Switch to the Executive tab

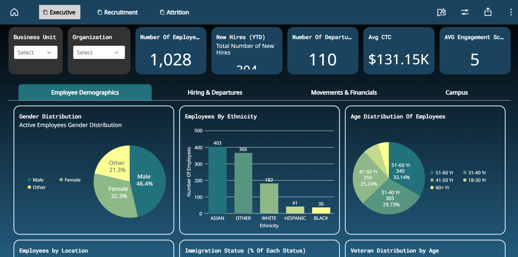(60, 12)
